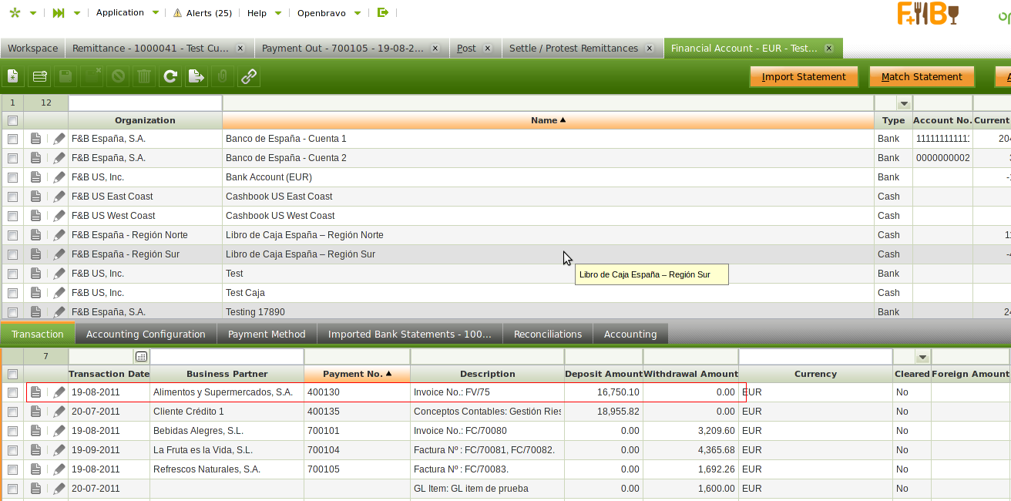
Task: Switch to the Reconciliations tab
Action: (548, 334)
